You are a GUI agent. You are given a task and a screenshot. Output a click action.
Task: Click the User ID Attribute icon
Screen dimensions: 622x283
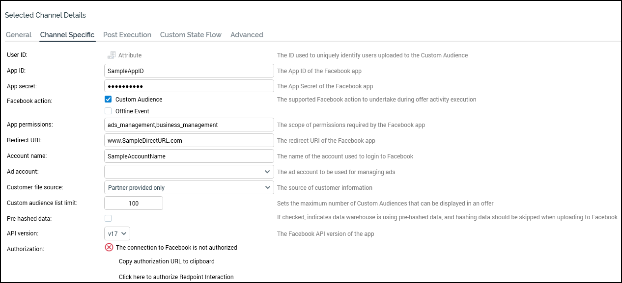pyautogui.click(x=112, y=55)
